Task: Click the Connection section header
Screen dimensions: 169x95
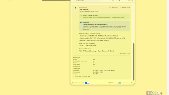Action: pos(77,58)
